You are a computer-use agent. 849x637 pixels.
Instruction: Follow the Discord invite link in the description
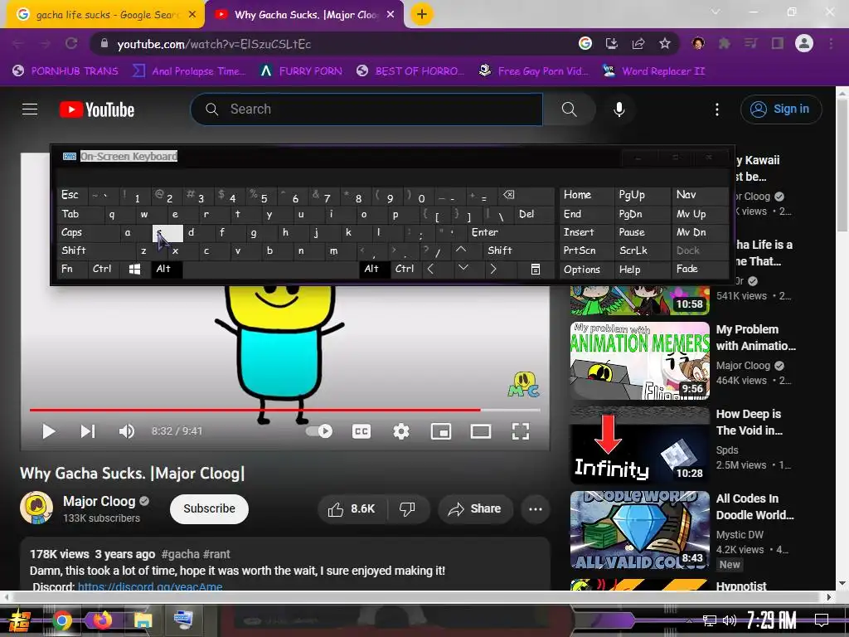[x=150, y=586]
